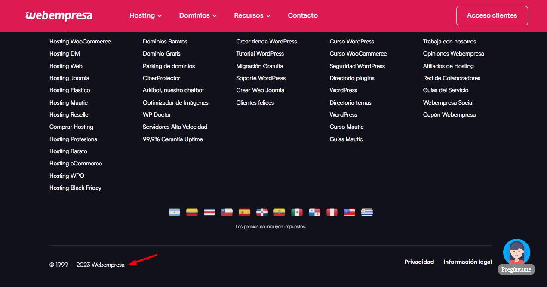Open Hosting WPO link
The image size is (547, 287).
point(67,176)
